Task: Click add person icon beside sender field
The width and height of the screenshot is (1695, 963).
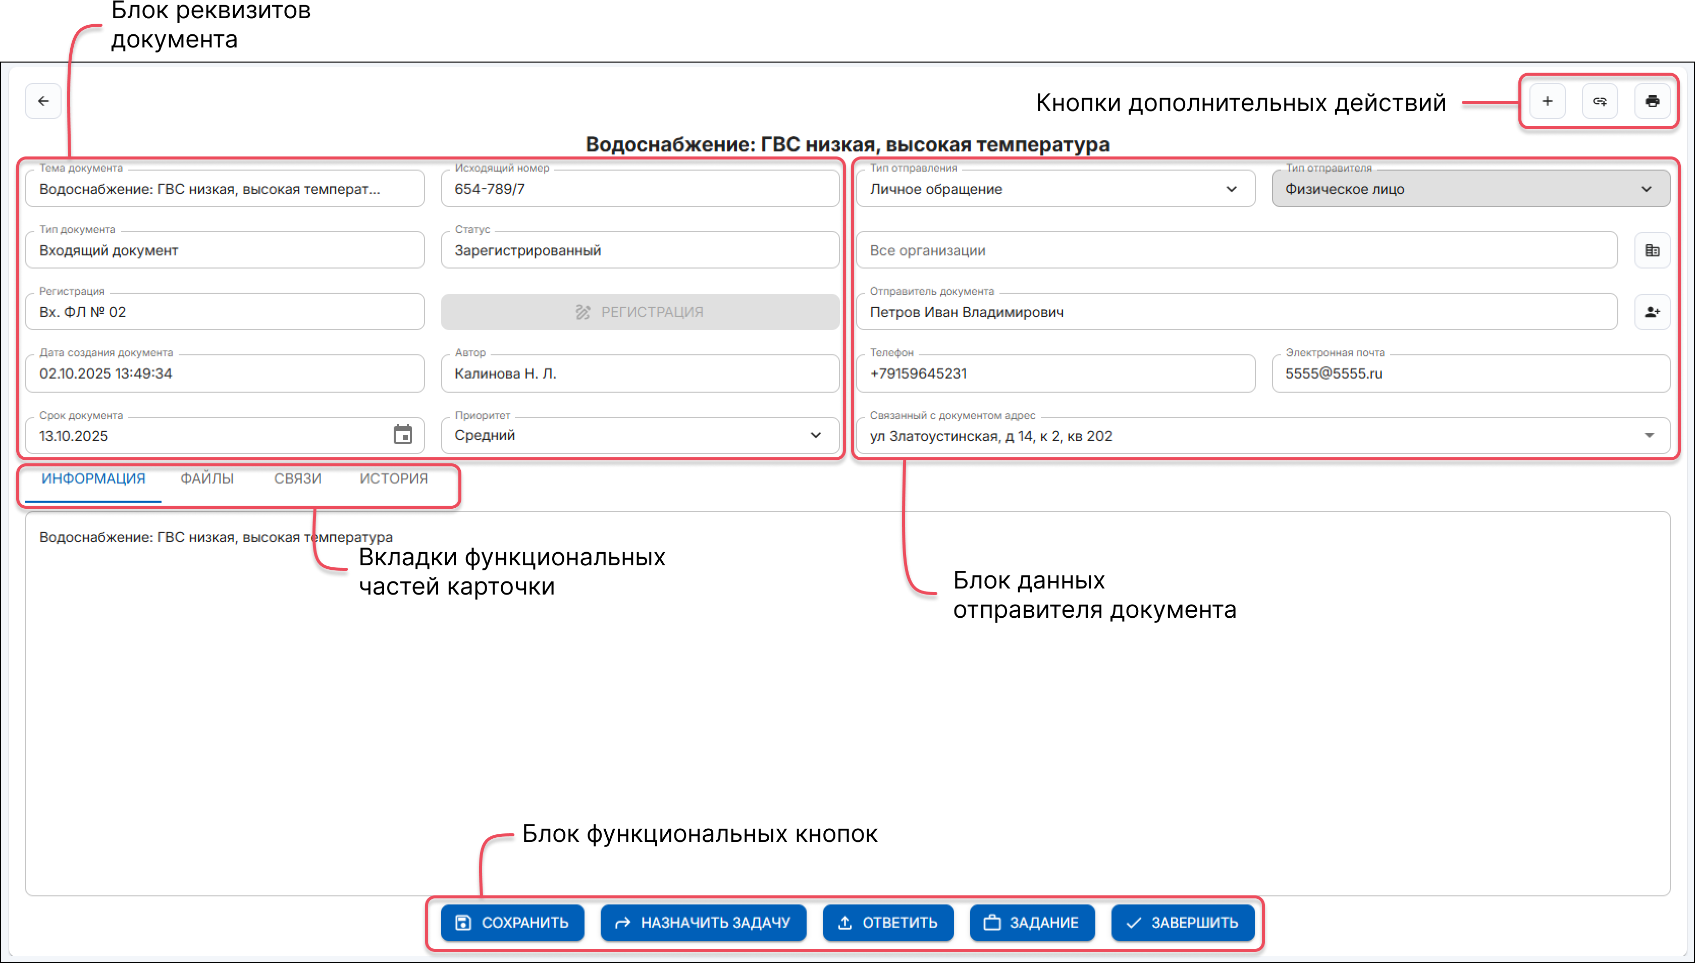Action: (1652, 312)
